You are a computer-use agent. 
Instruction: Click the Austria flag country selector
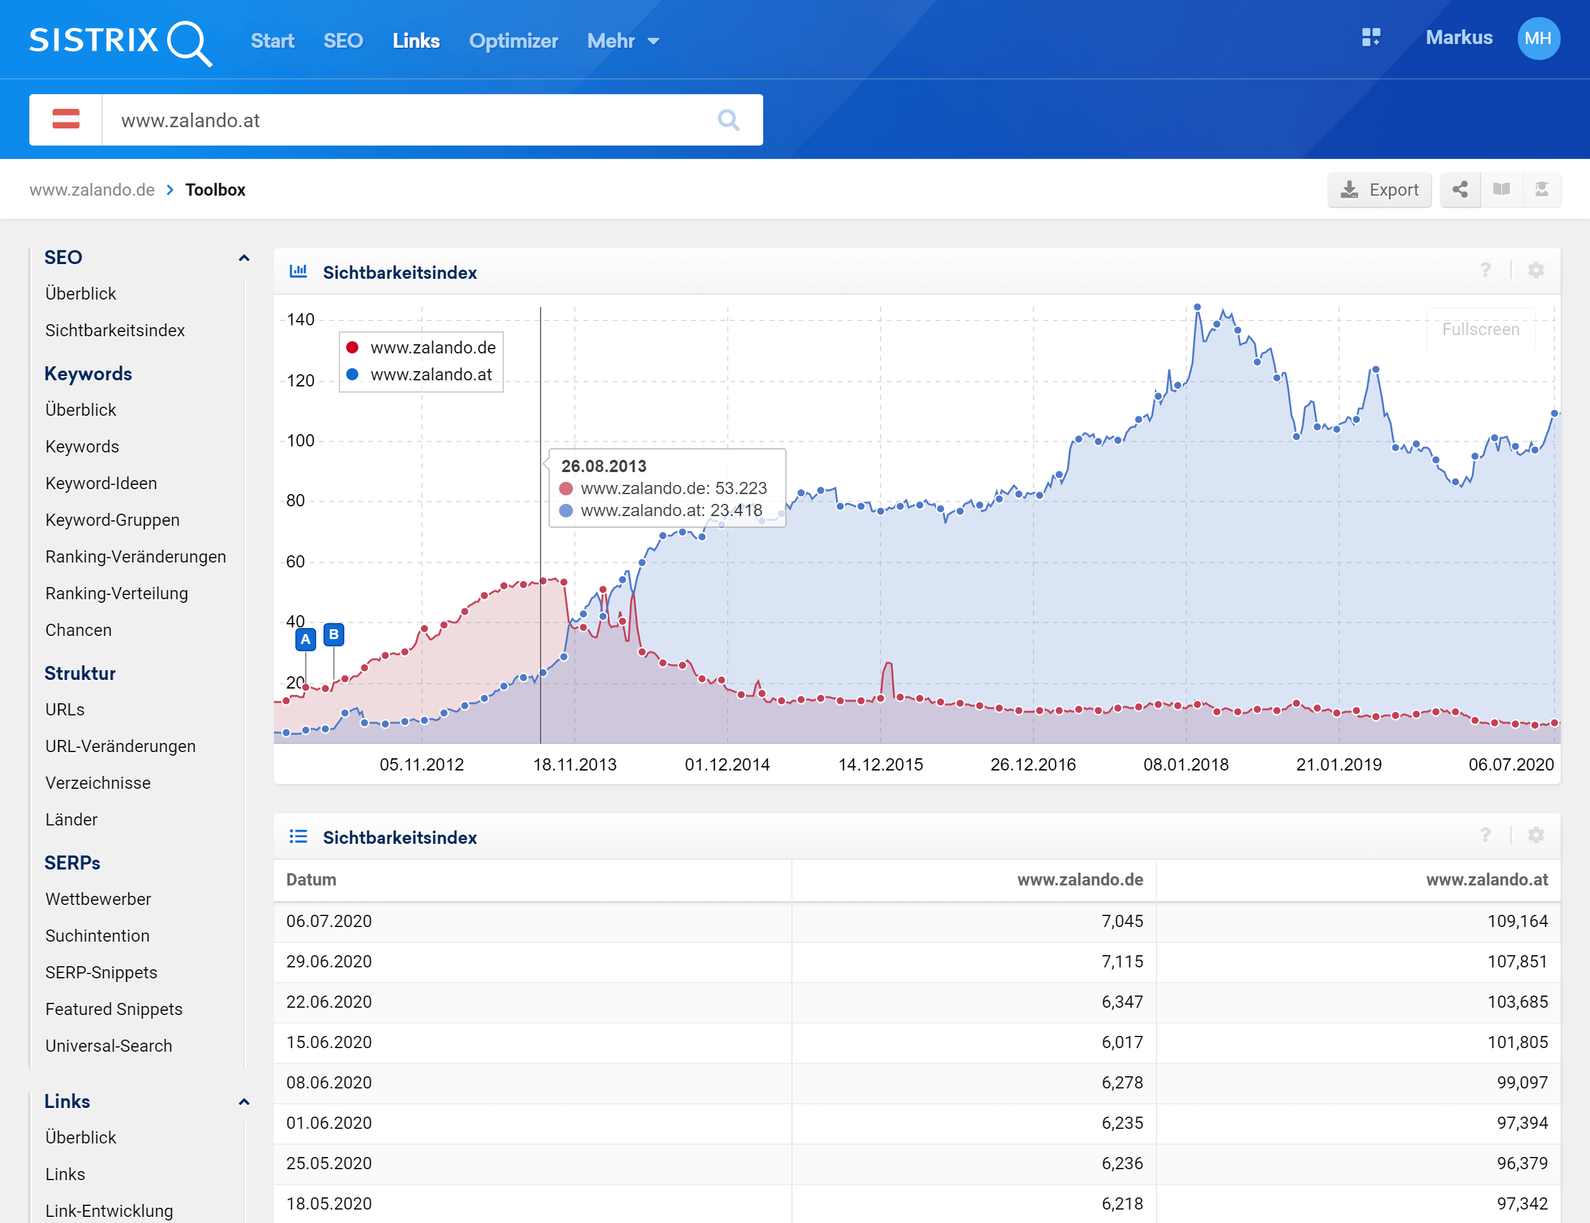click(x=65, y=119)
